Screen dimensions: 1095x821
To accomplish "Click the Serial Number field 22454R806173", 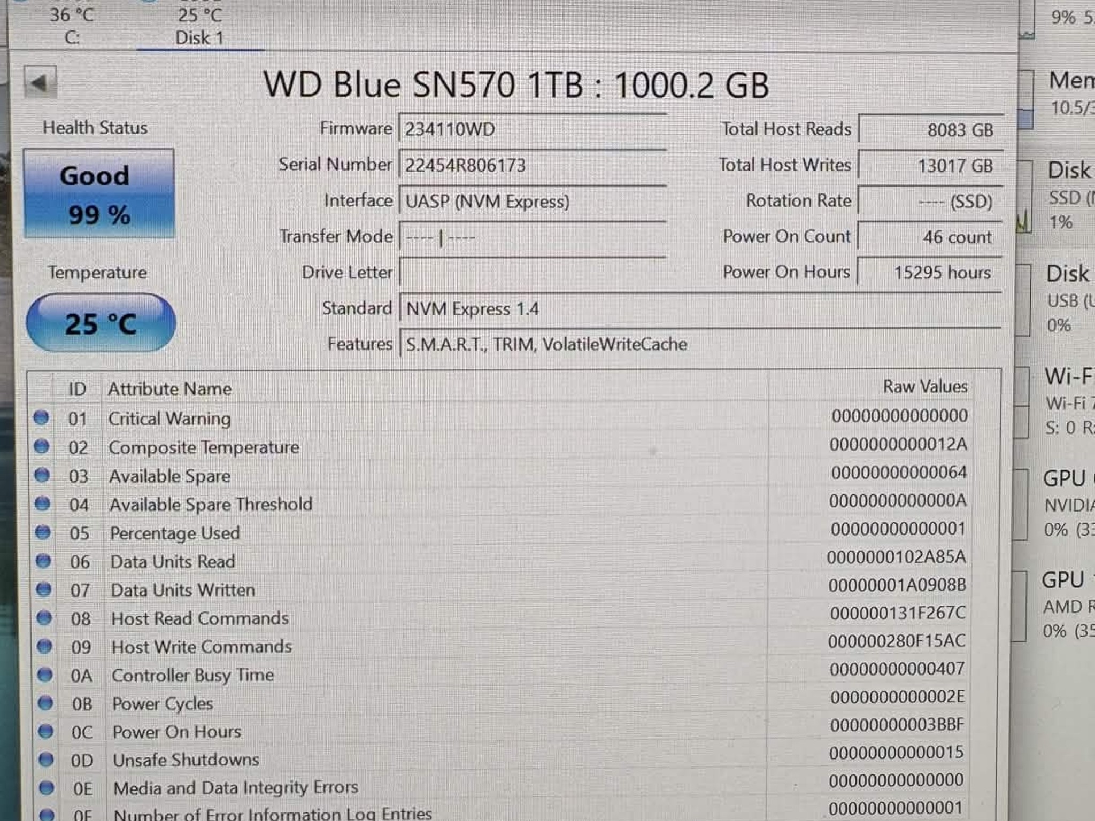I will pos(533,165).
